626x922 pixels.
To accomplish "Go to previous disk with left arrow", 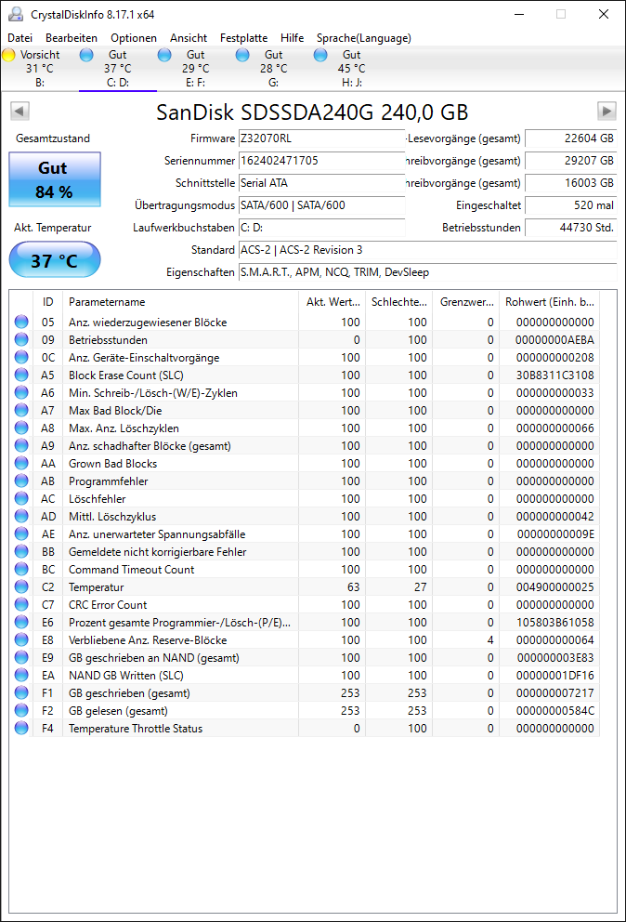I will pyautogui.click(x=20, y=111).
